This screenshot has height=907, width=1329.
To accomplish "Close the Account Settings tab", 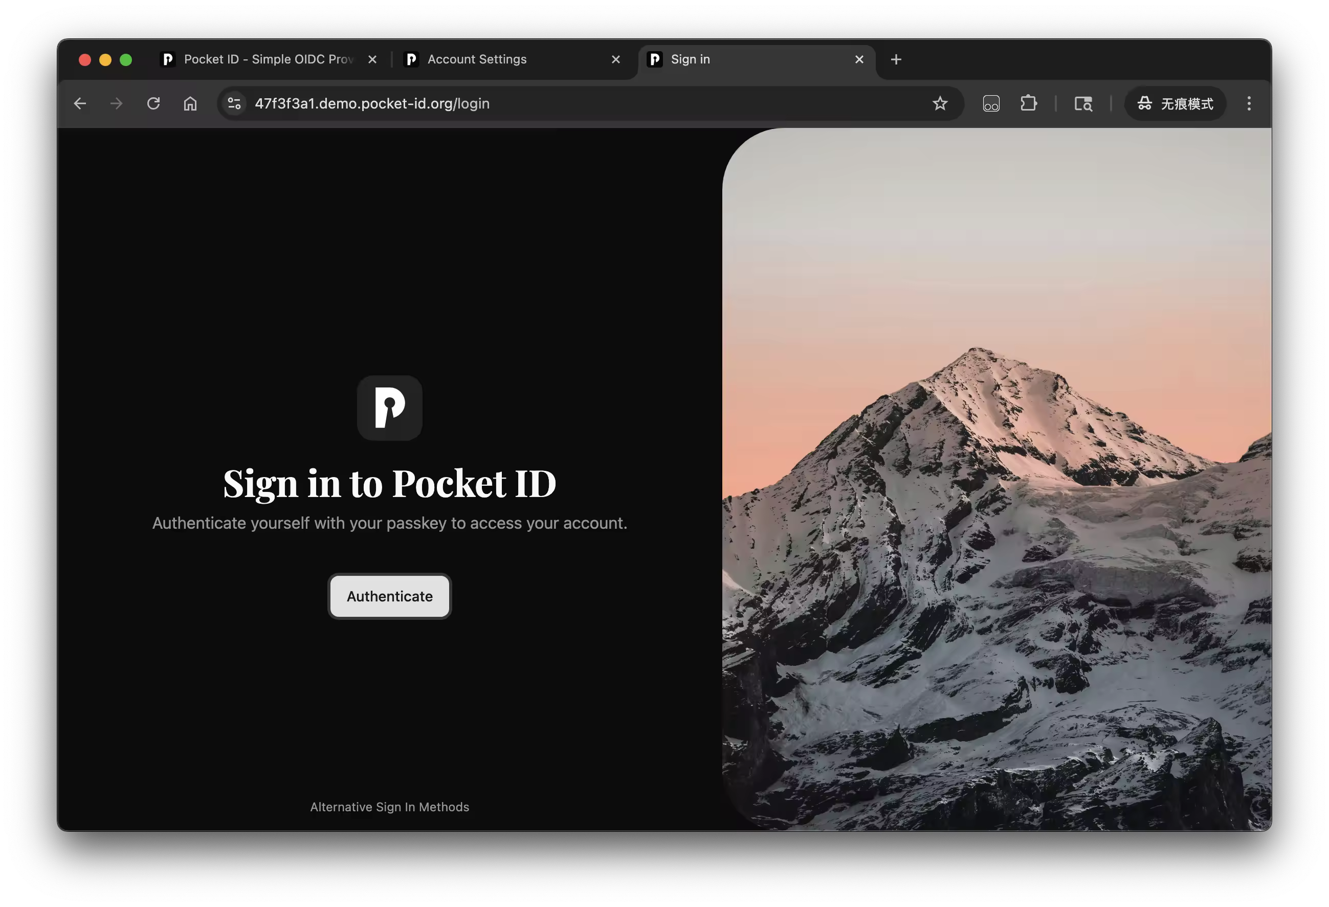I will [x=616, y=59].
